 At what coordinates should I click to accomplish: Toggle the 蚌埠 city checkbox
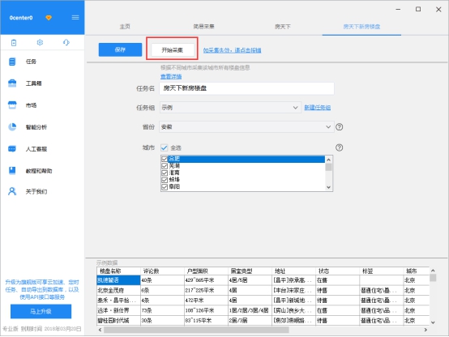[165, 180]
